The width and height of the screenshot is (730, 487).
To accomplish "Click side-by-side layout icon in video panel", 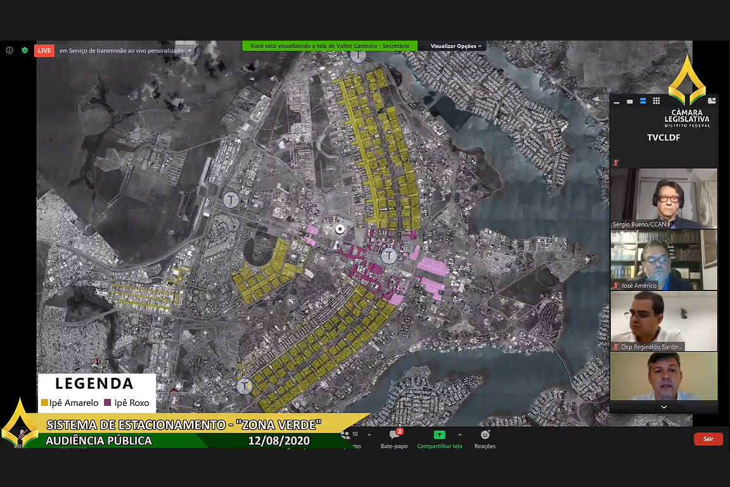I will 712,101.
